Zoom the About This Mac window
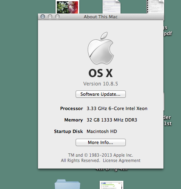The image size is (181, 189). tap(57, 17)
